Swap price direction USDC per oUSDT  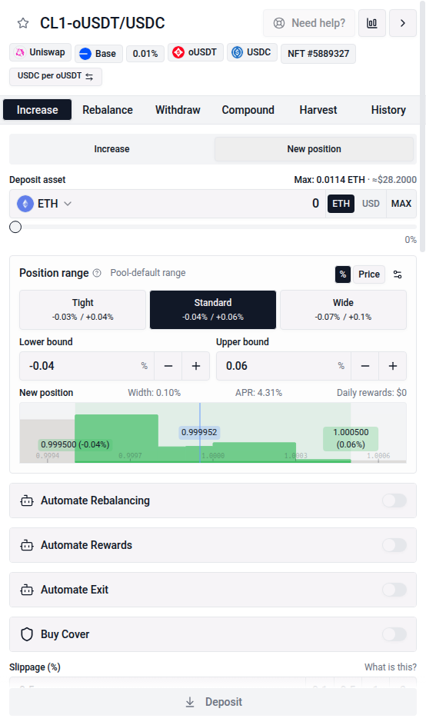point(55,76)
